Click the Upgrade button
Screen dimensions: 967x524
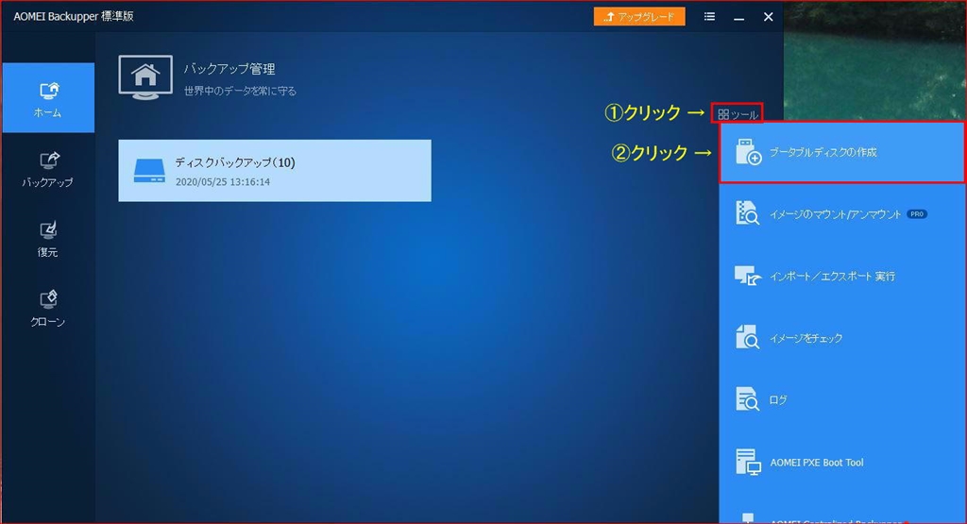639,17
